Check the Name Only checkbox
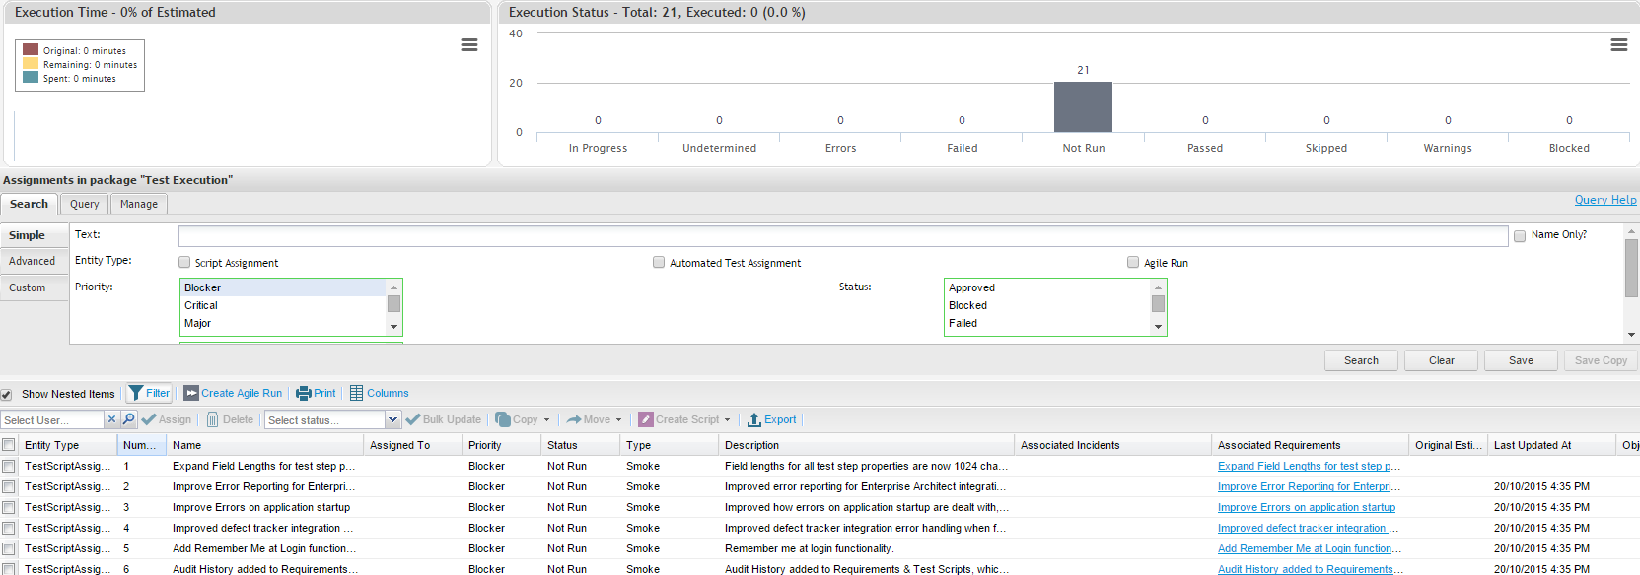This screenshot has height=575, width=1640. 1520,236
